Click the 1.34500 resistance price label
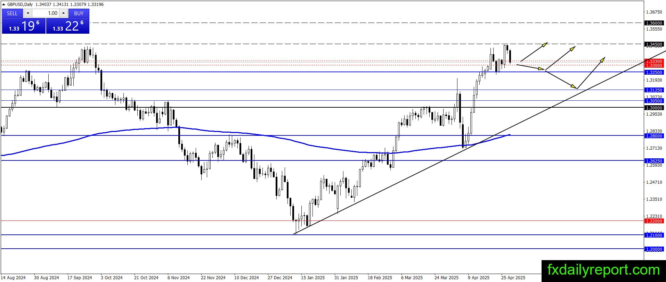 click(x=654, y=44)
